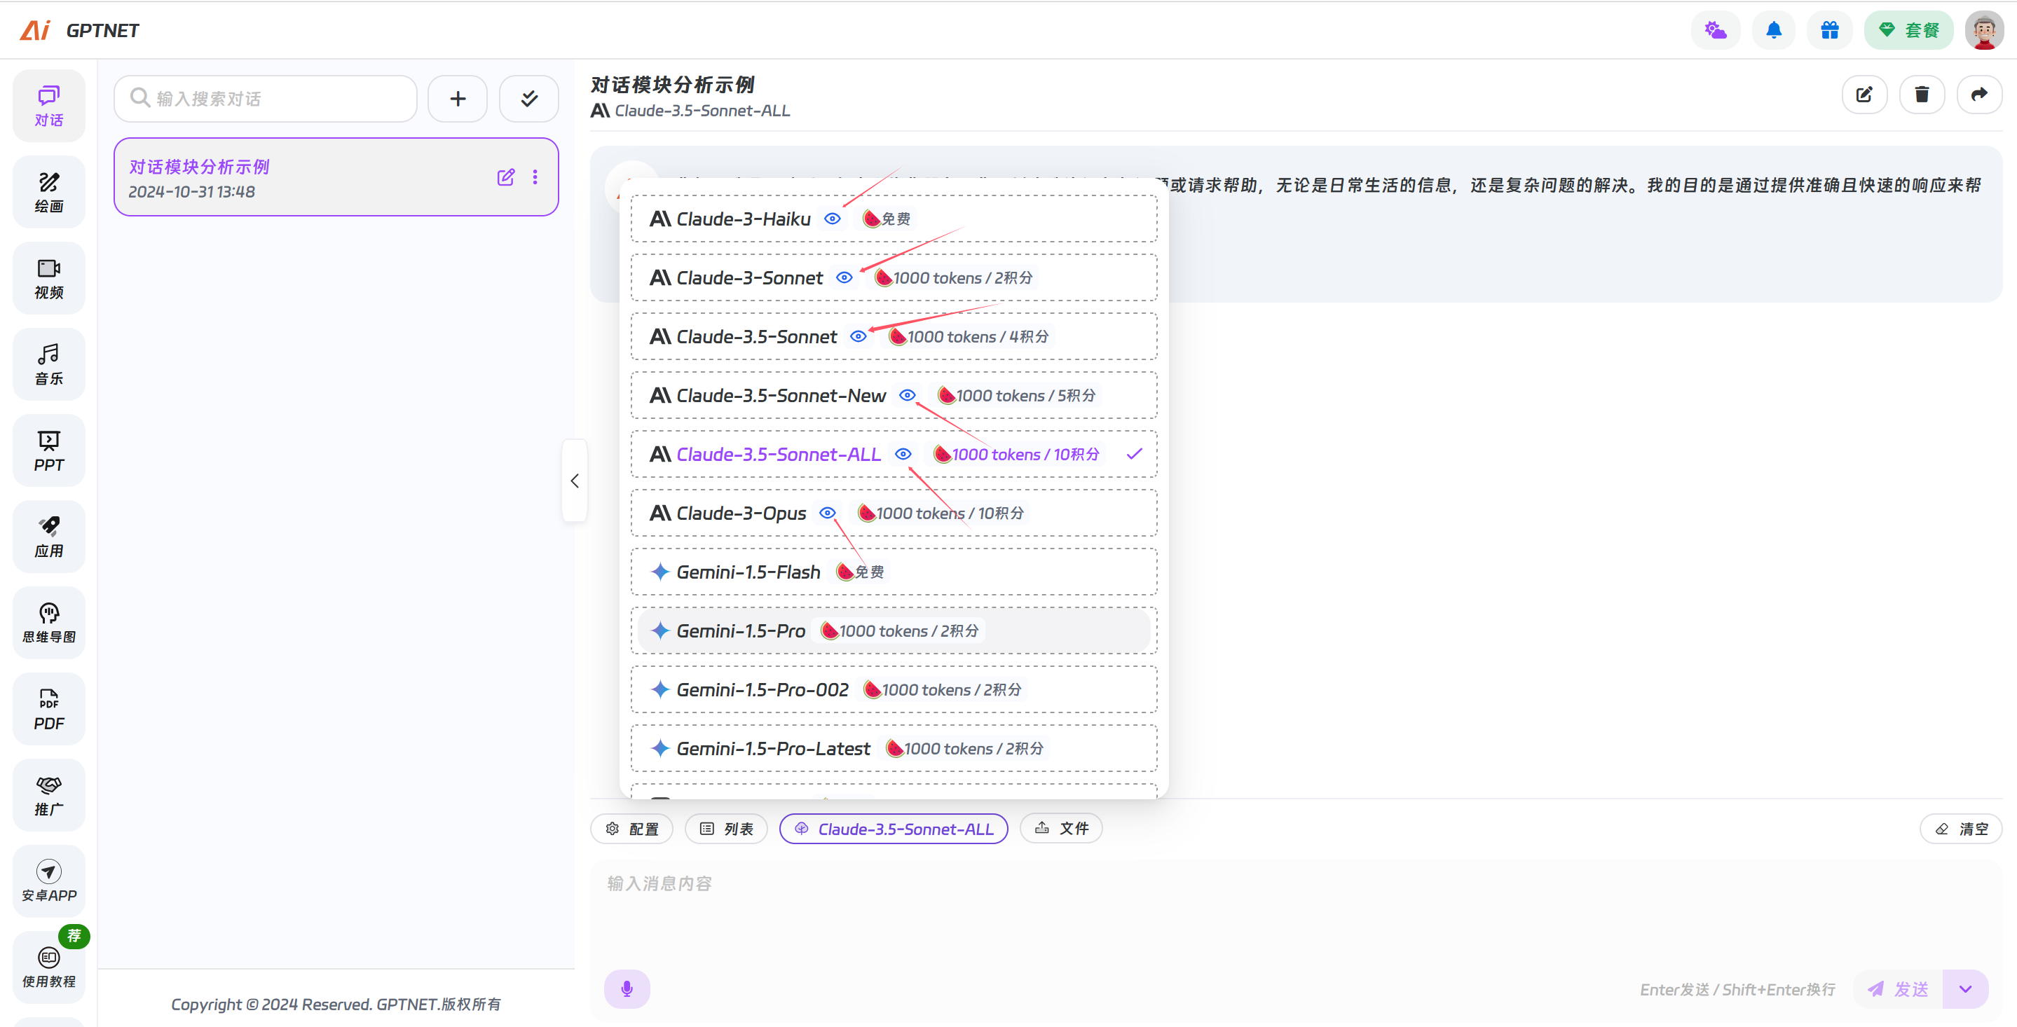Image resolution: width=2017 pixels, height=1027 pixels.
Task: Select the Gemini-1.5-Pro-002 model
Action: (894, 689)
